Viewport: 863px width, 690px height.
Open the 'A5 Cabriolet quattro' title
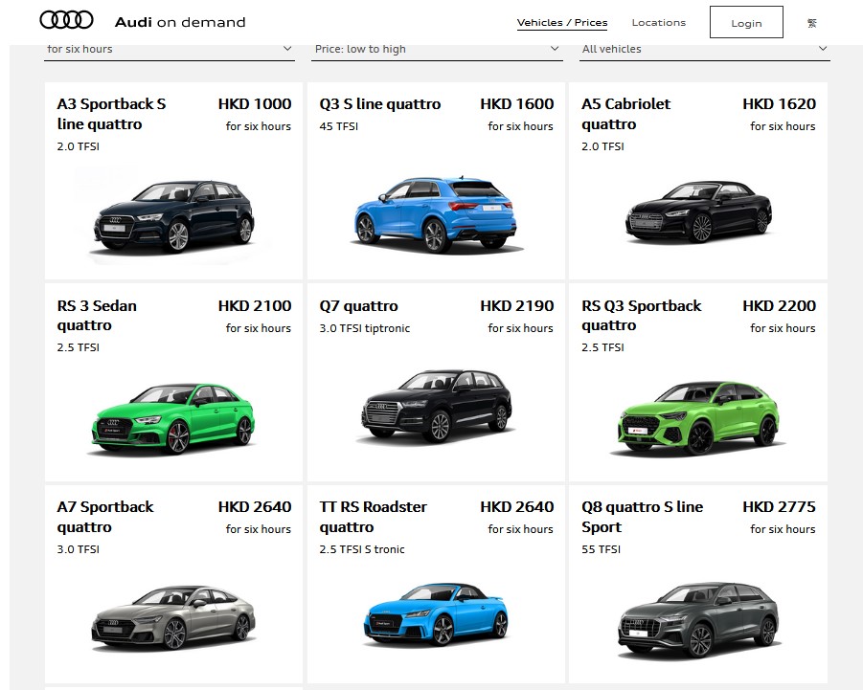(625, 114)
